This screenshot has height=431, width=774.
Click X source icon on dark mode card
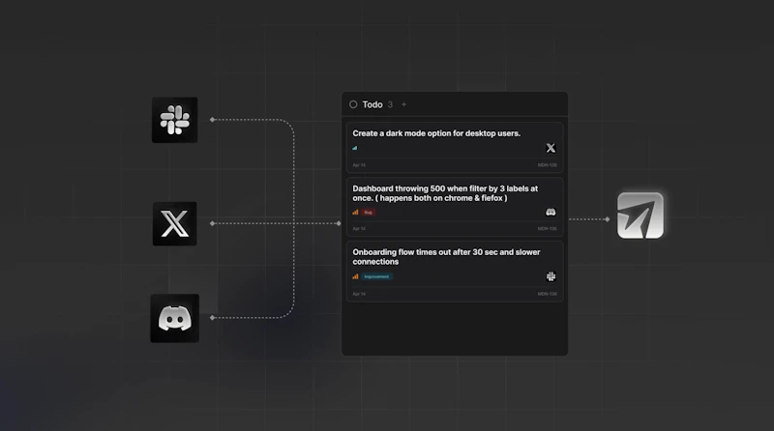pos(551,148)
